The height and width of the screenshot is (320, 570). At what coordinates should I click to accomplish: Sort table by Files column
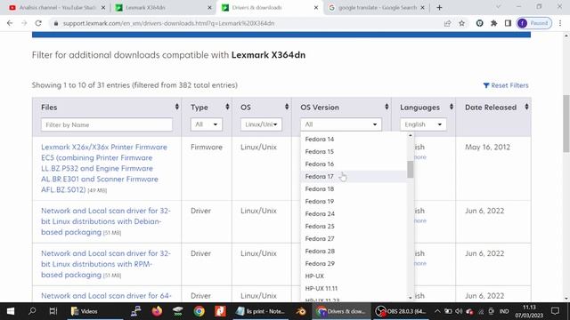[x=176, y=107]
